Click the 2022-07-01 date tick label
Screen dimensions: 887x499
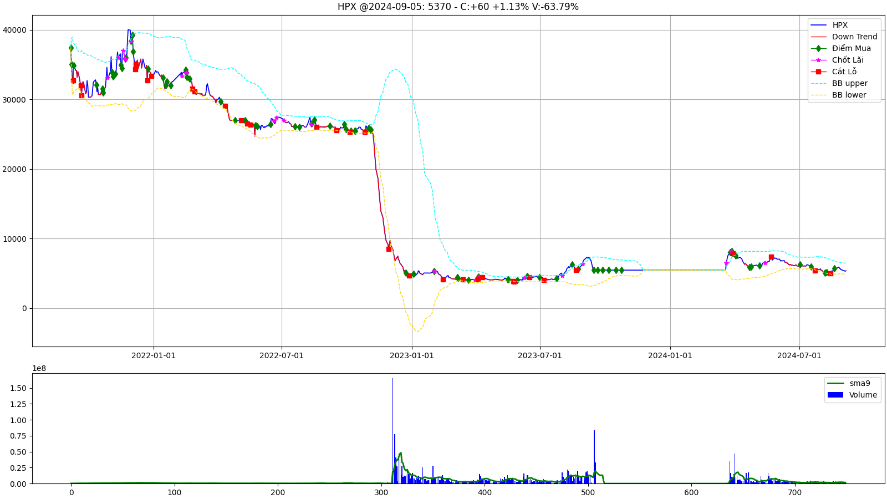coord(282,355)
